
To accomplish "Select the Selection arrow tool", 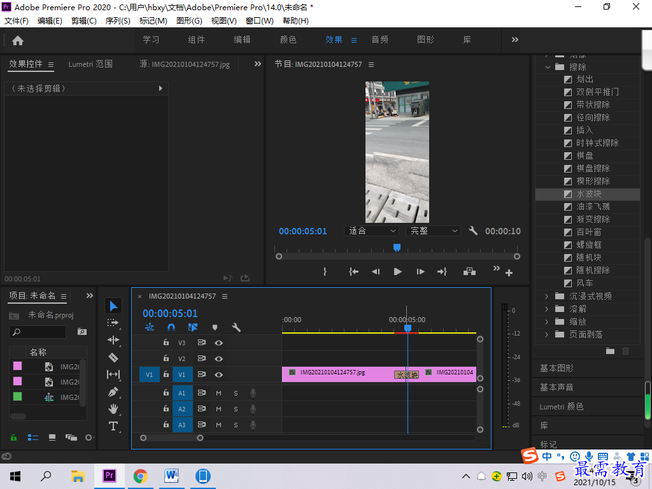I will pos(113,306).
